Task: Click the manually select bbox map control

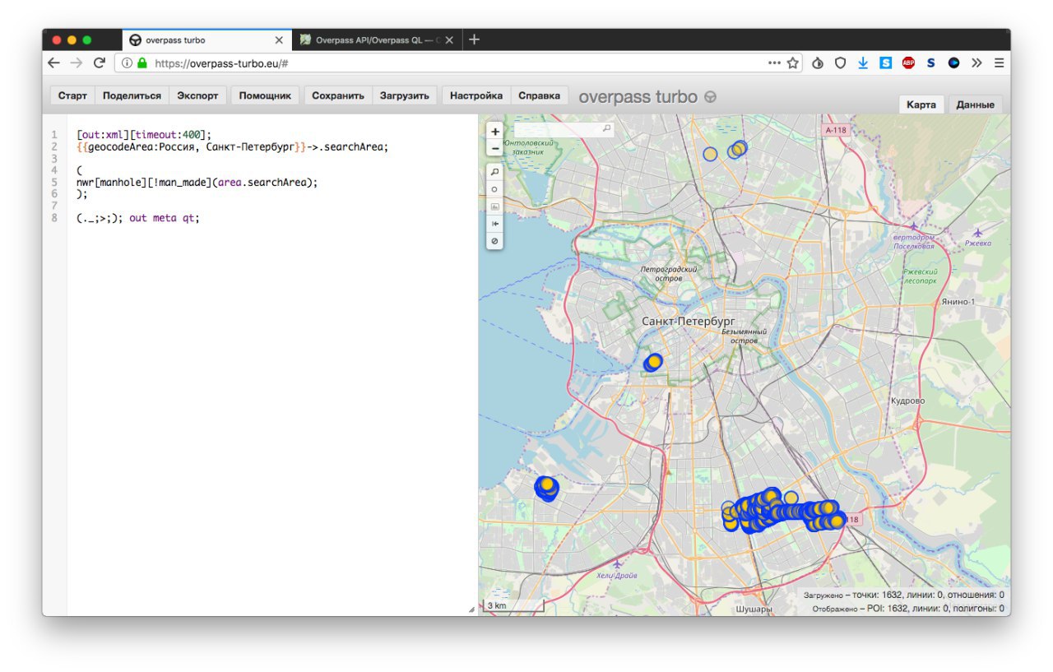Action: coord(494,206)
